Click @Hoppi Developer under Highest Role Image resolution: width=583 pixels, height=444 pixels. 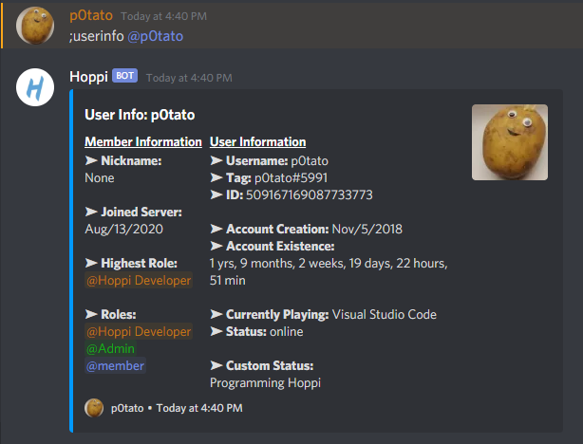pyautogui.click(x=139, y=280)
